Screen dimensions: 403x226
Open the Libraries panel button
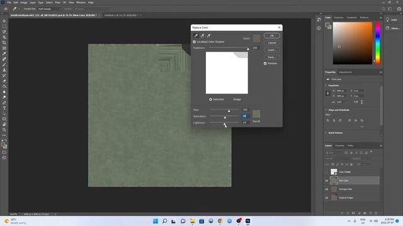tap(393, 28)
